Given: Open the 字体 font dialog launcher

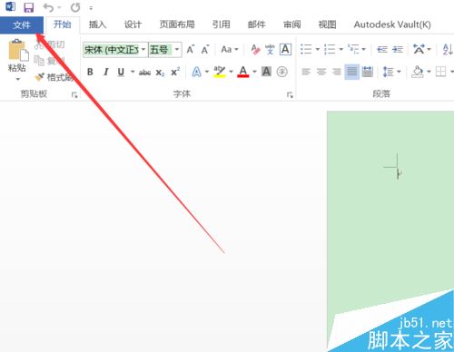Looking at the screenshot, I should tap(290, 95).
